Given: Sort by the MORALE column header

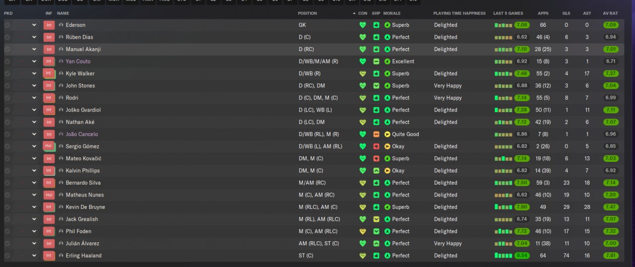Looking at the screenshot, I should pyautogui.click(x=392, y=13).
